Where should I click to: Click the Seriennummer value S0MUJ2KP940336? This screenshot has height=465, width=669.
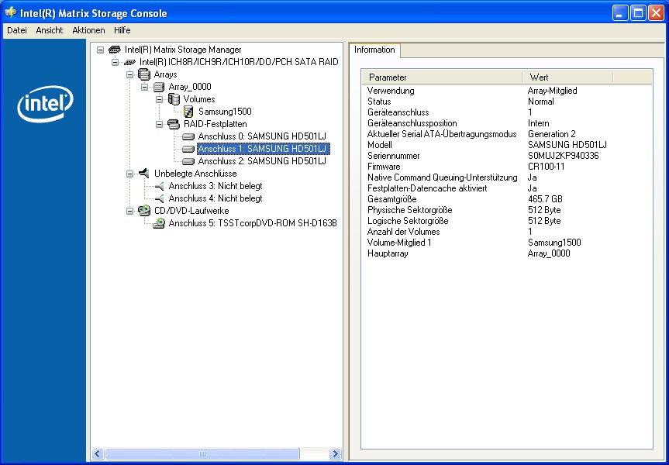coord(564,156)
